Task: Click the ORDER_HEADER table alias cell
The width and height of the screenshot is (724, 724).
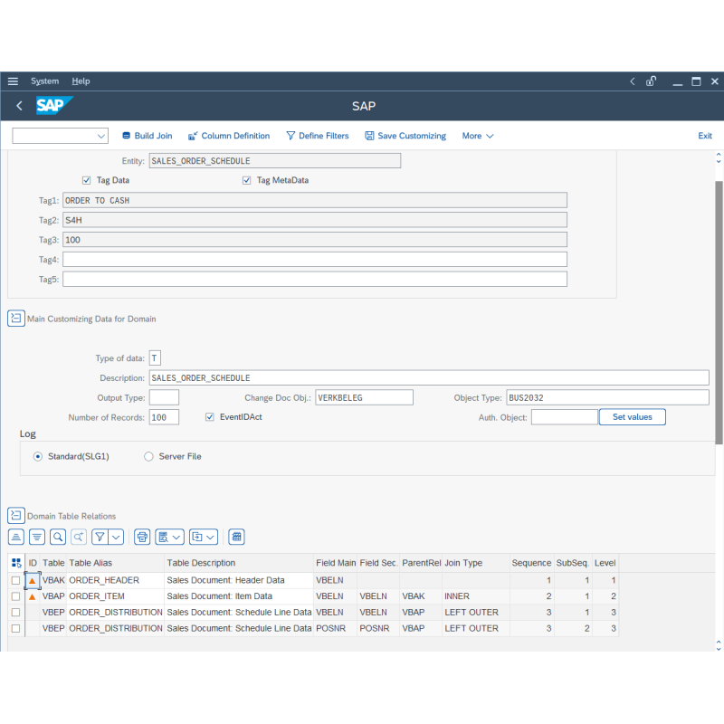Action: (116, 580)
